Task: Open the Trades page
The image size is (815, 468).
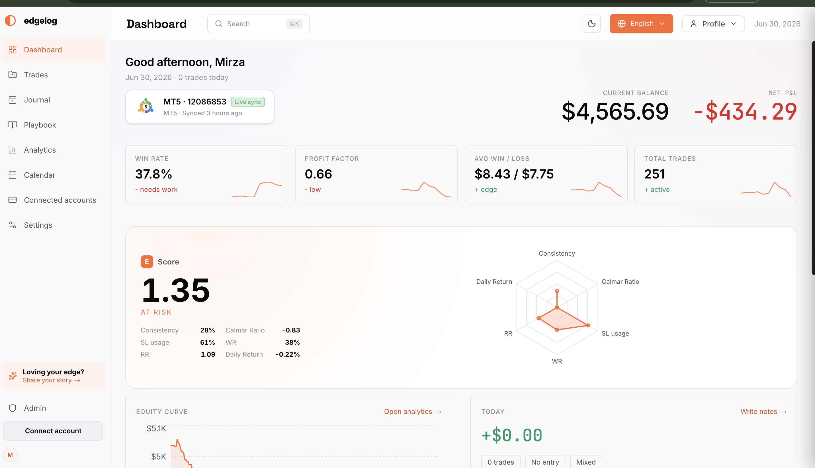Action: pyautogui.click(x=53, y=75)
